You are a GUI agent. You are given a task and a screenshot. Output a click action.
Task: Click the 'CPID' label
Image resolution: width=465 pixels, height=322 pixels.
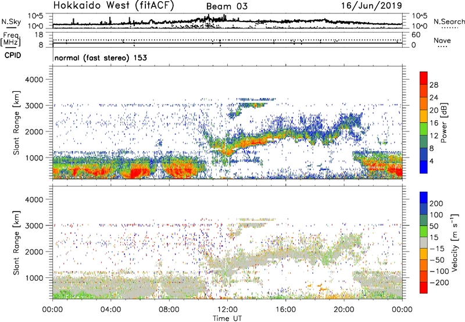coord(13,55)
